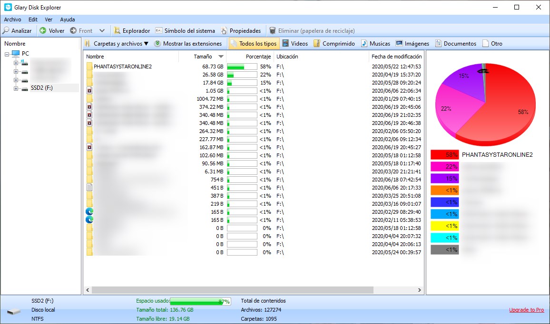550x324 pixels.
Task: Go back with the Volver arrow icon
Action: (43, 30)
